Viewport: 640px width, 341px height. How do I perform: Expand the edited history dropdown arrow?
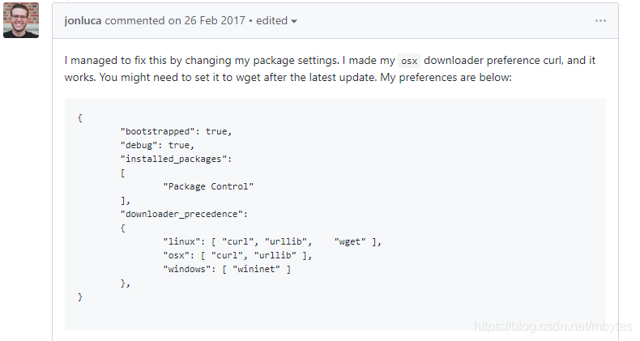click(x=294, y=21)
